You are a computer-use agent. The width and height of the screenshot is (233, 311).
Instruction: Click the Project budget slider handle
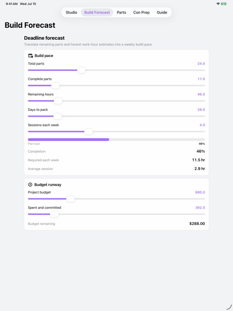70,199
